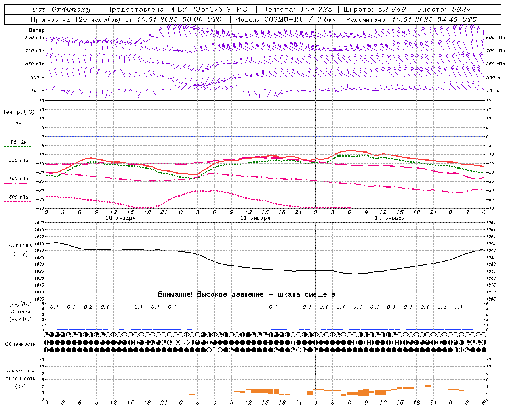
Task: Click the Тем-ра(°C) temperature panel label
Action: tap(19, 112)
